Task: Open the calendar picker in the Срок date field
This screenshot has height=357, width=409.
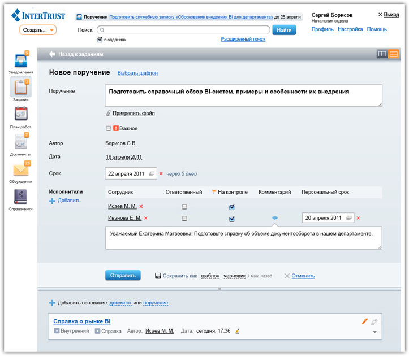Action: [152, 174]
